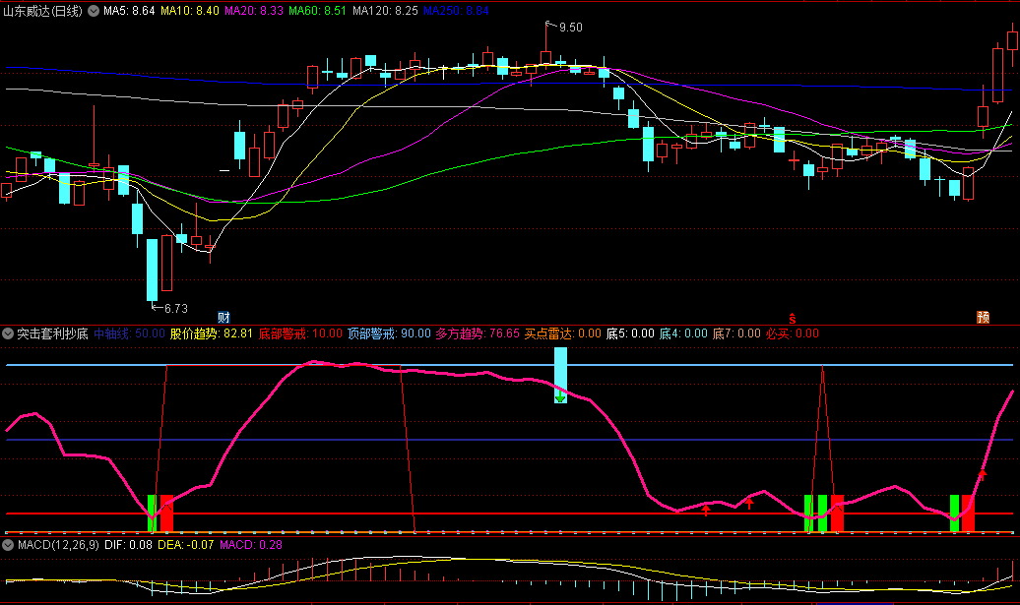Select the 股价趋势: 82.81 label
1020x605 pixels.
click(x=212, y=334)
